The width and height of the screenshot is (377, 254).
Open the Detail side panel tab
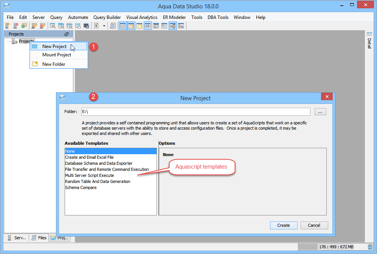click(369, 40)
